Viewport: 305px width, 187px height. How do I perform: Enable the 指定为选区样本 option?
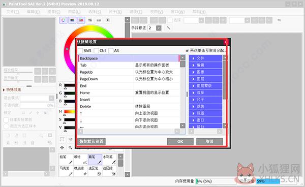coord(7,126)
